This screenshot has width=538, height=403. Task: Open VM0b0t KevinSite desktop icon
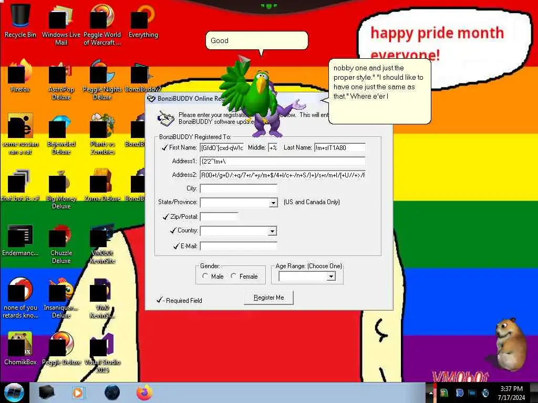point(102,243)
